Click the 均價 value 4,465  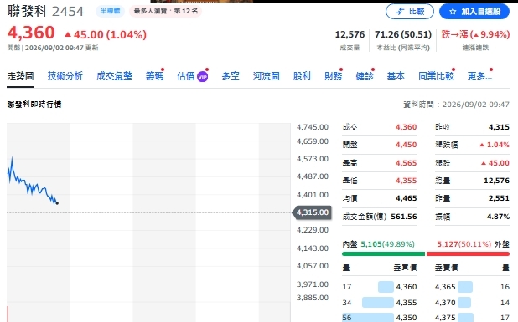(406, 198)
